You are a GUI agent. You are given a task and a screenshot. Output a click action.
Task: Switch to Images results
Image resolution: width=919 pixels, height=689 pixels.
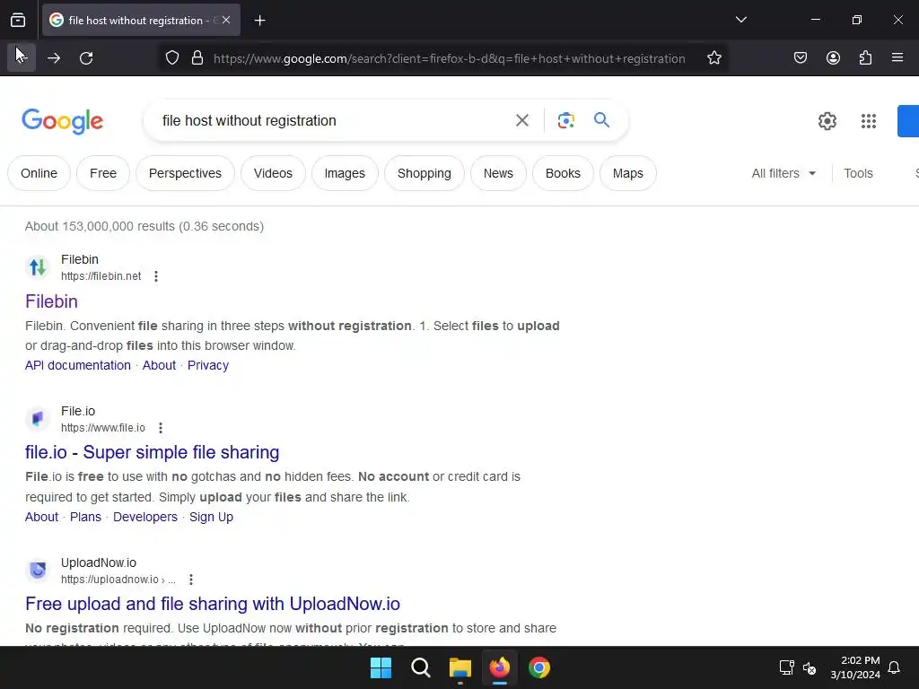point(345,173)
